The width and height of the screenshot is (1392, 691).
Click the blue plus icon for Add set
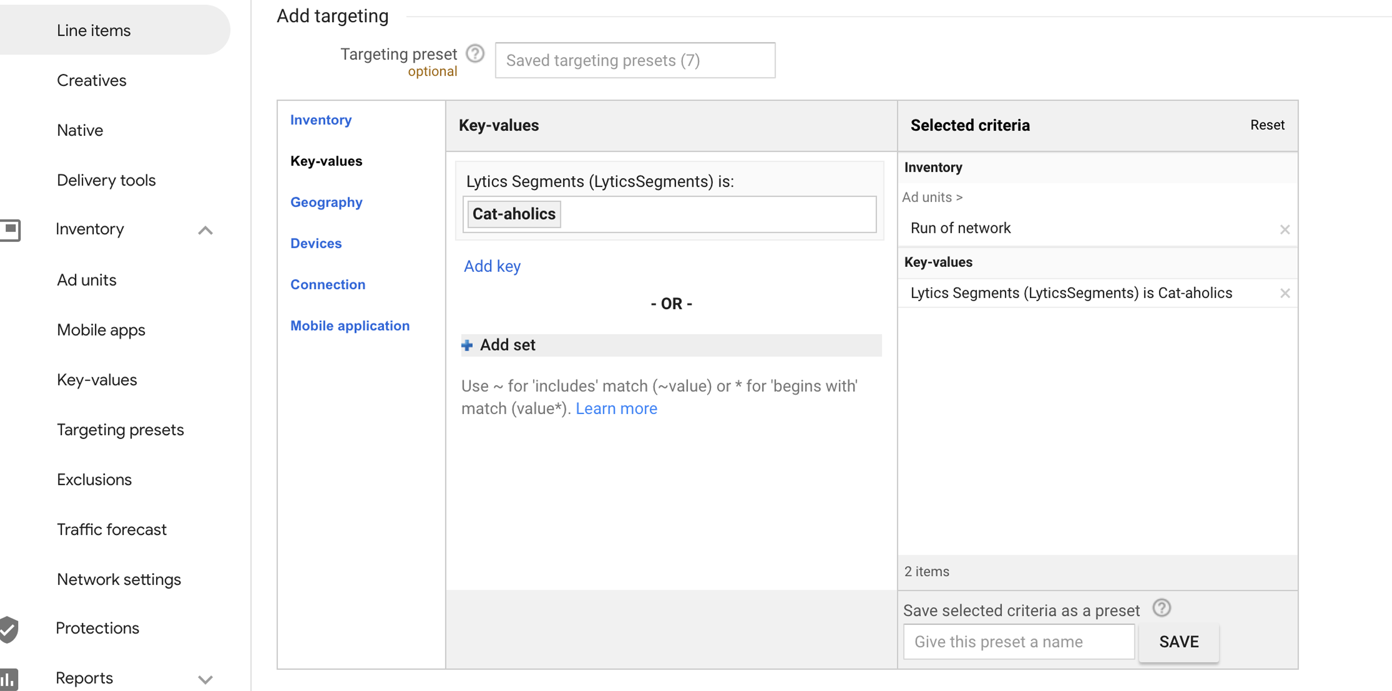pyautogui.click(x=467, y=345)
